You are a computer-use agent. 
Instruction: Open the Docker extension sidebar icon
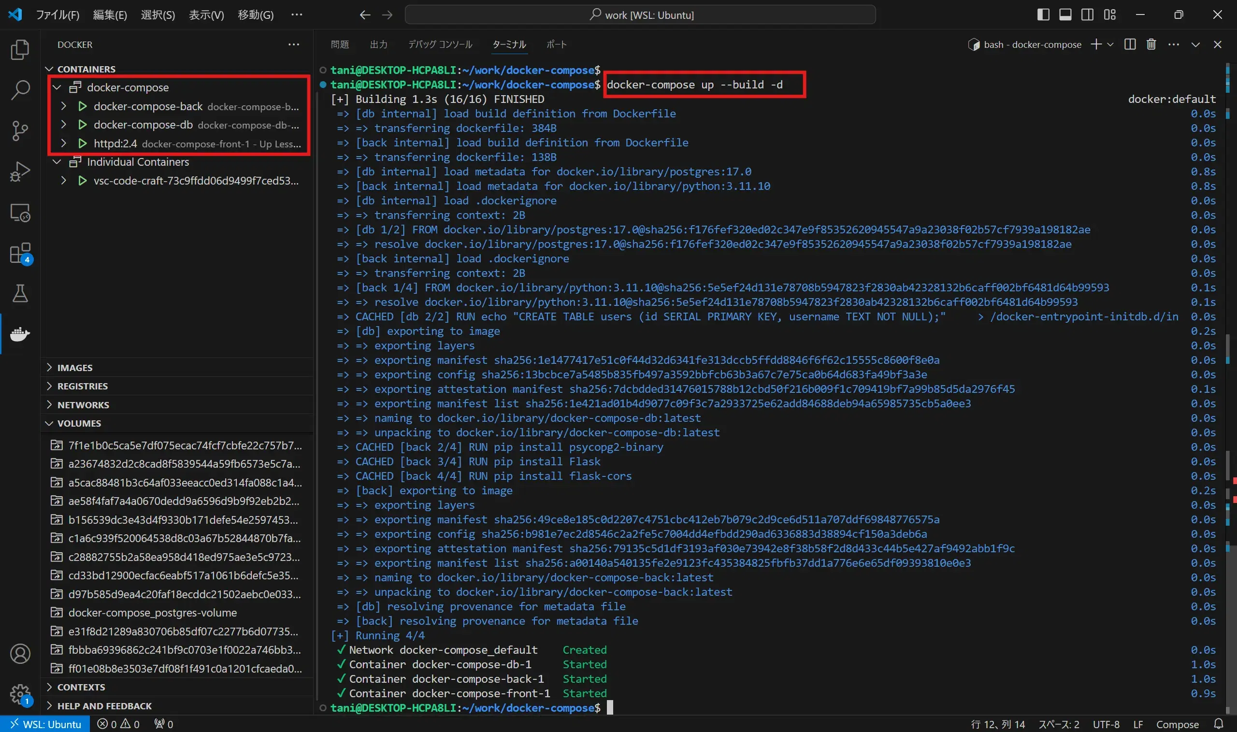tap(20, 334)
